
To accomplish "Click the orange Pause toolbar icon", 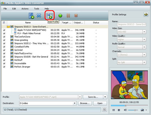I will (x=68, y=16).
